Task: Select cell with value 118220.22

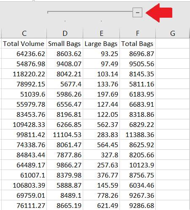Action: [24, 74]
